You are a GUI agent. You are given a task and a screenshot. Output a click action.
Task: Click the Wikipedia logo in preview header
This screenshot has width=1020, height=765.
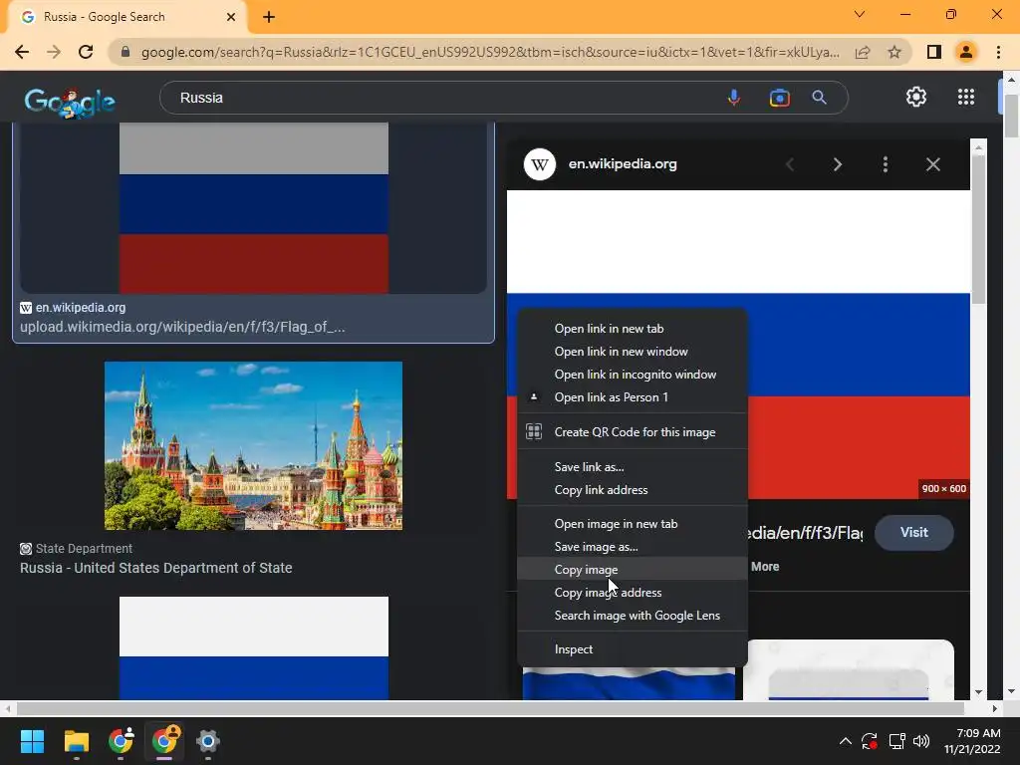click(x=539, y=164)
